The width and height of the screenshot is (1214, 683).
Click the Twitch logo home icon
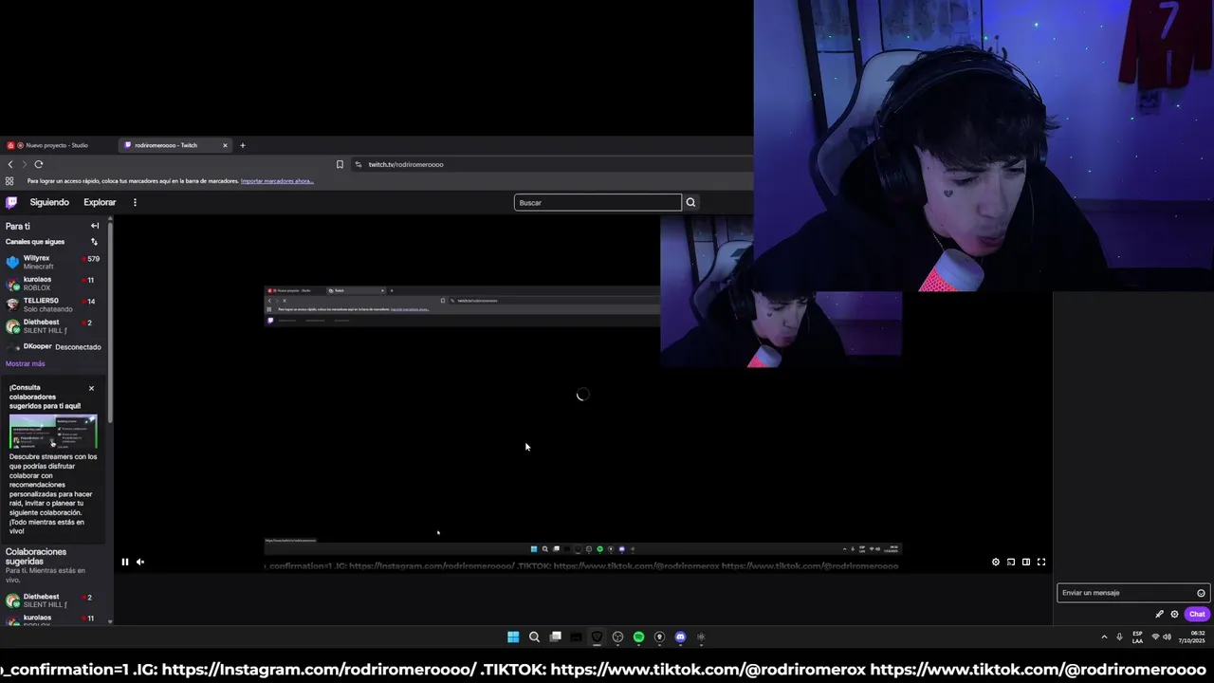coord(11,202)
